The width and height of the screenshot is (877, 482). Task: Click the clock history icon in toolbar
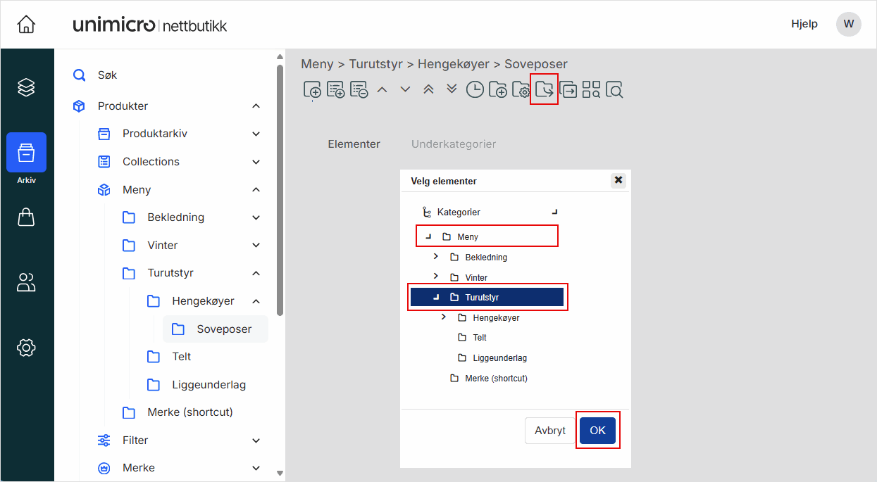pyautogui.click(x=475, y=90)
